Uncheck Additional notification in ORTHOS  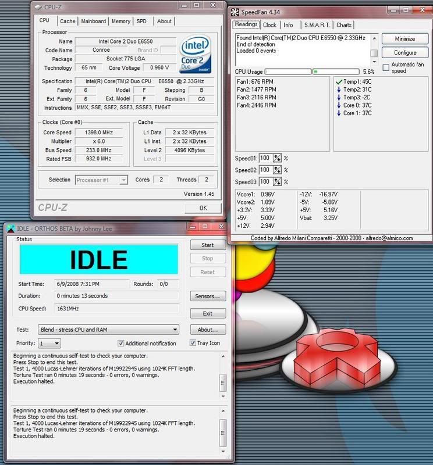[120, 343]
